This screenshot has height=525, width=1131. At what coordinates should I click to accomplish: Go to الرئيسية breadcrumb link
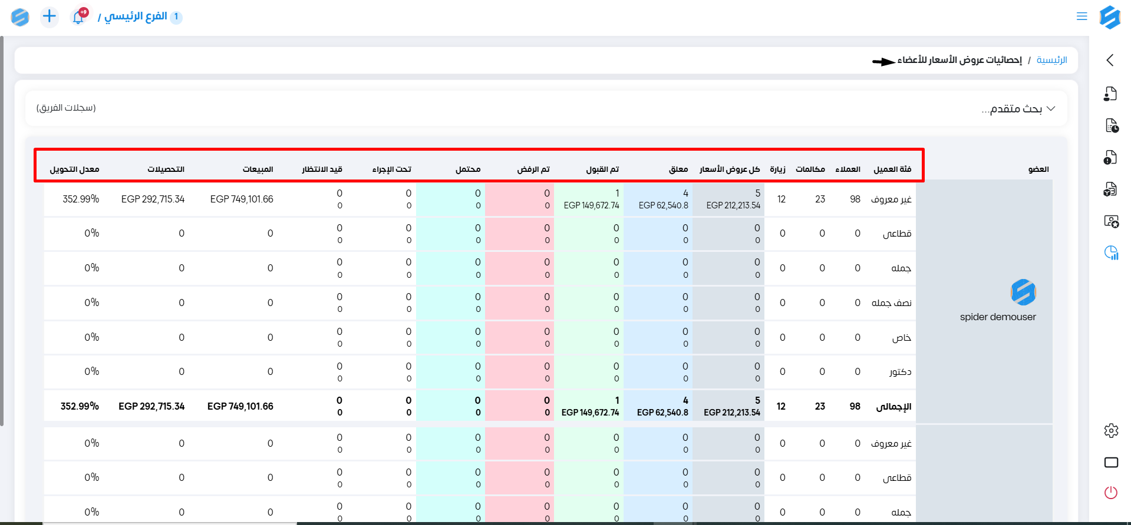[1051, 60]
